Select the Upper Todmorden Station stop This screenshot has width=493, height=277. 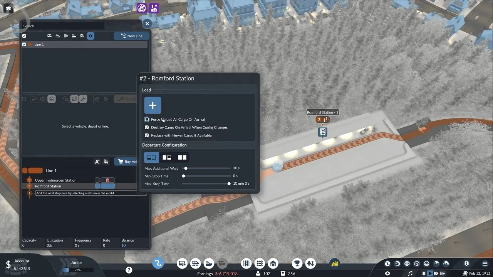56,180
